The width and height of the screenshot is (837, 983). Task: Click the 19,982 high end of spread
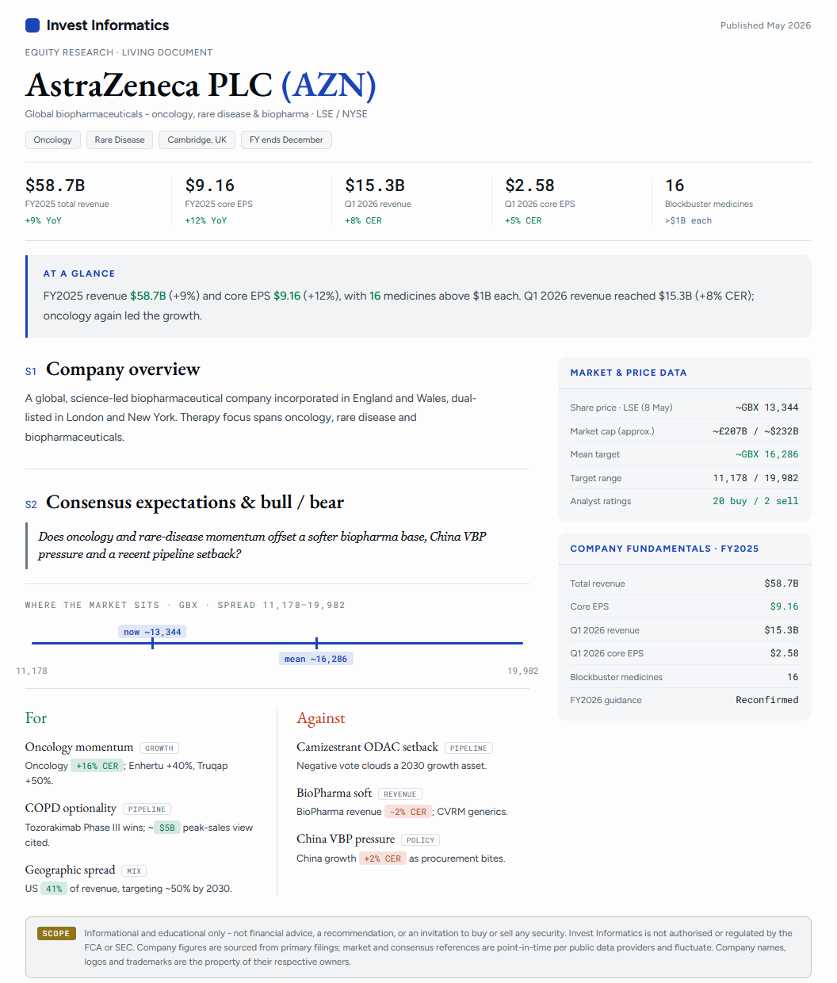[523, 671]
